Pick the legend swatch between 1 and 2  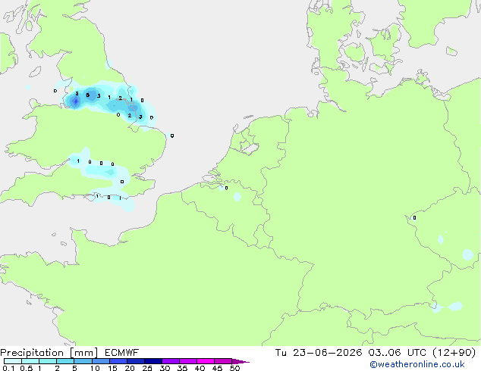48,361
